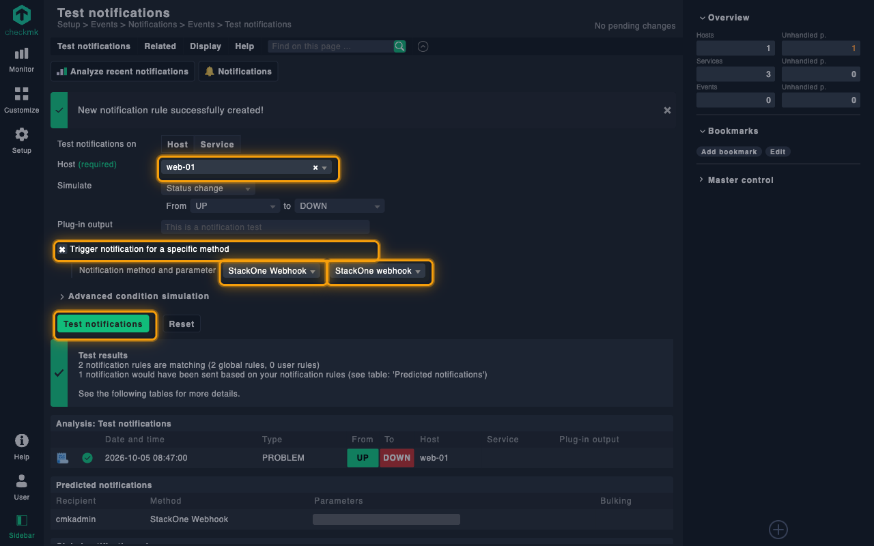
Task: Click the Setup breadcrumb link
Action: pyautogui.click(x=69, y=25)
